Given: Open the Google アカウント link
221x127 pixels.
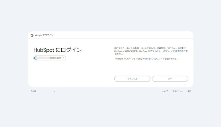Looking at the screenshot, I should point(153,59).
